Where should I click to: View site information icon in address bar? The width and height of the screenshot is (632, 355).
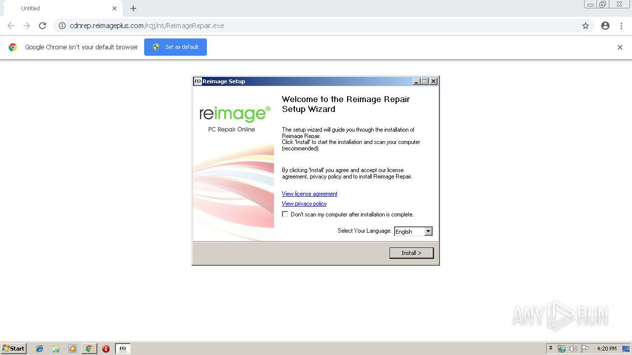(62, 26)
